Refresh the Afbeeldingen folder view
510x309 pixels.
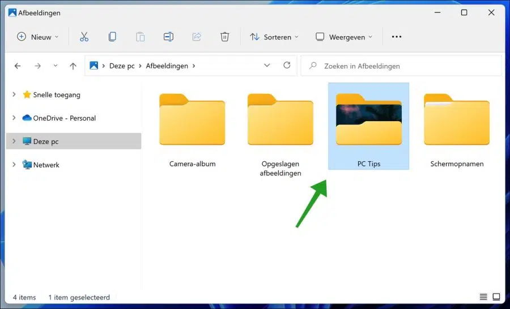(x=287, y=65)
